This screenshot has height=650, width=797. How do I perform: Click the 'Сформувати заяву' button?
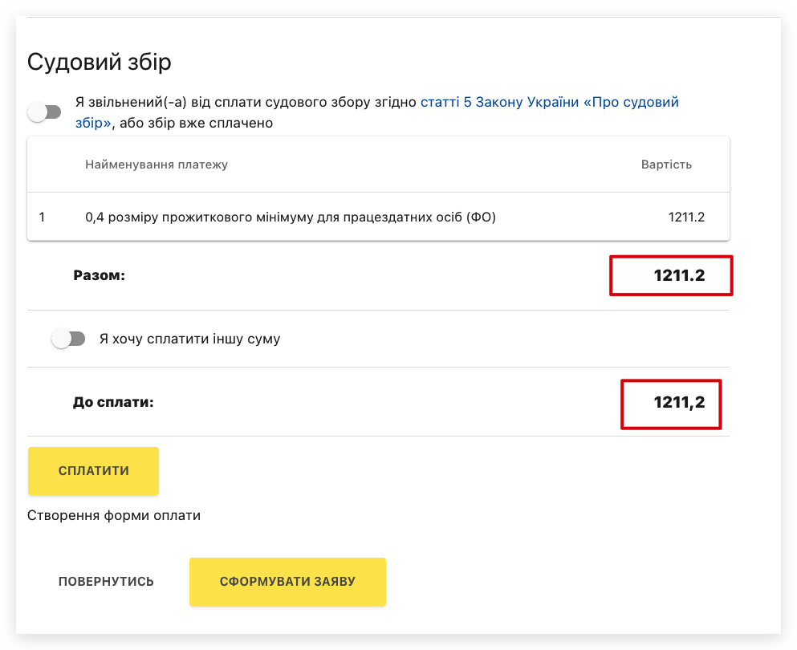[x=287, y=581]
